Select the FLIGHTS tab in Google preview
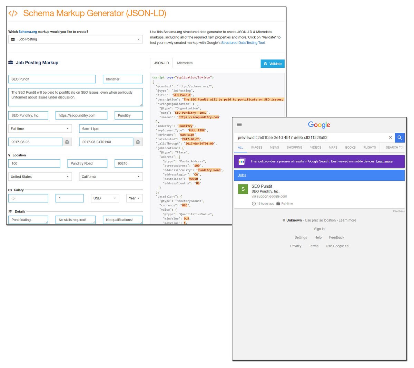414x368 pixels. pos(370,148)
